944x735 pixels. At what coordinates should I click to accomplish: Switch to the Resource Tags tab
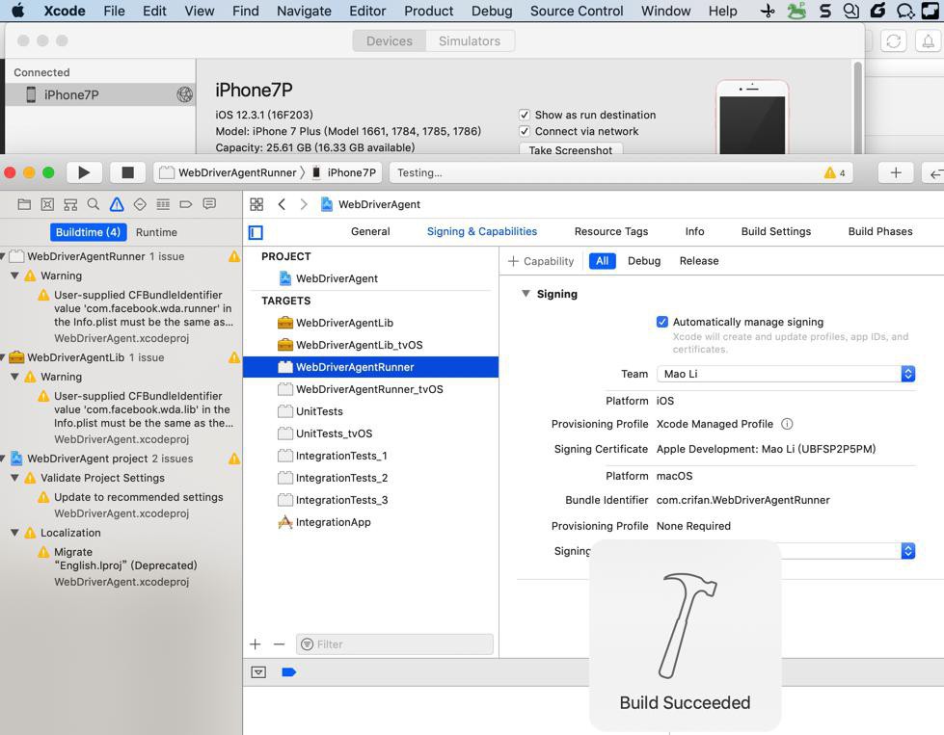click(611, 231)
